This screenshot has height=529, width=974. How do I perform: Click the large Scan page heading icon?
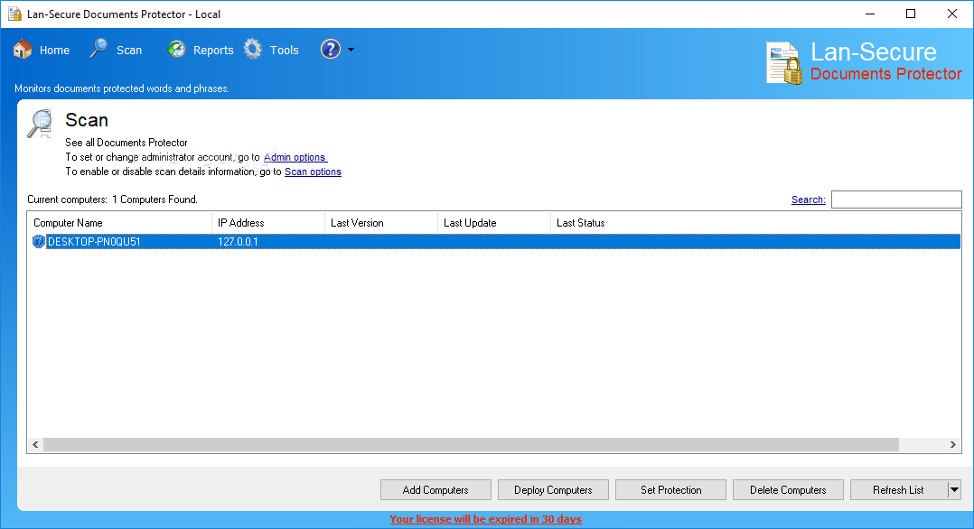[x=41, y=124]
